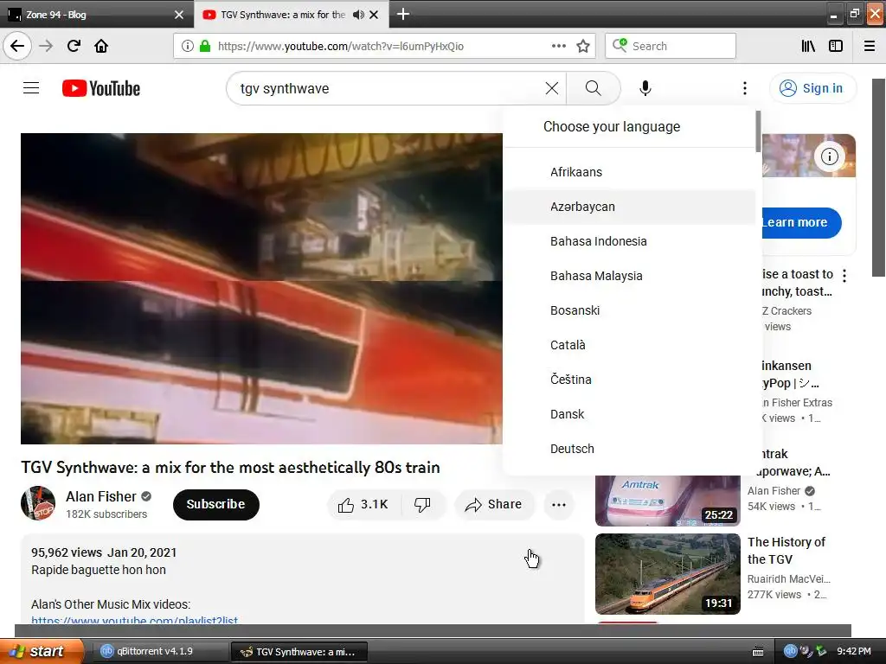Screen dimensions: 886x664
Task: Go to YouTube home via logo
Action: pos(101,88)
